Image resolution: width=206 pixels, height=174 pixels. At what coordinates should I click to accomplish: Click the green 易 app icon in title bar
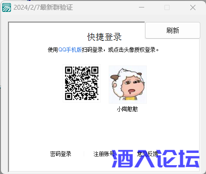7,7
